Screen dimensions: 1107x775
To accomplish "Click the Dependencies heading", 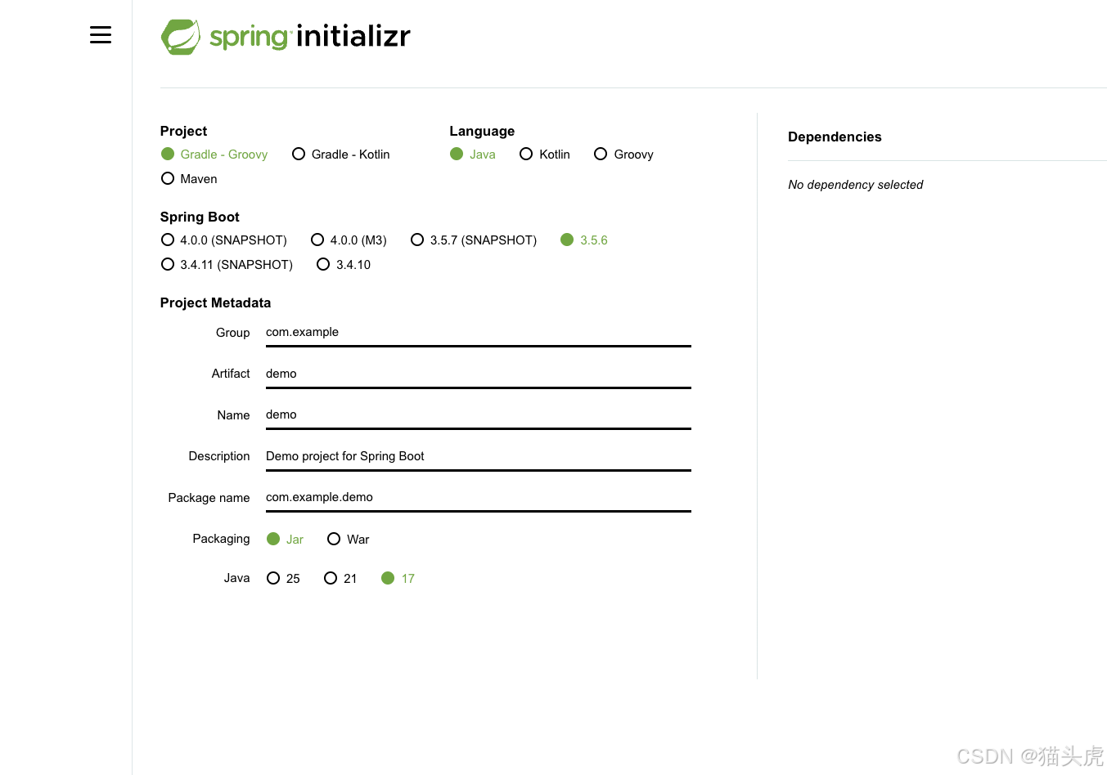I will (x=835, y=137).
